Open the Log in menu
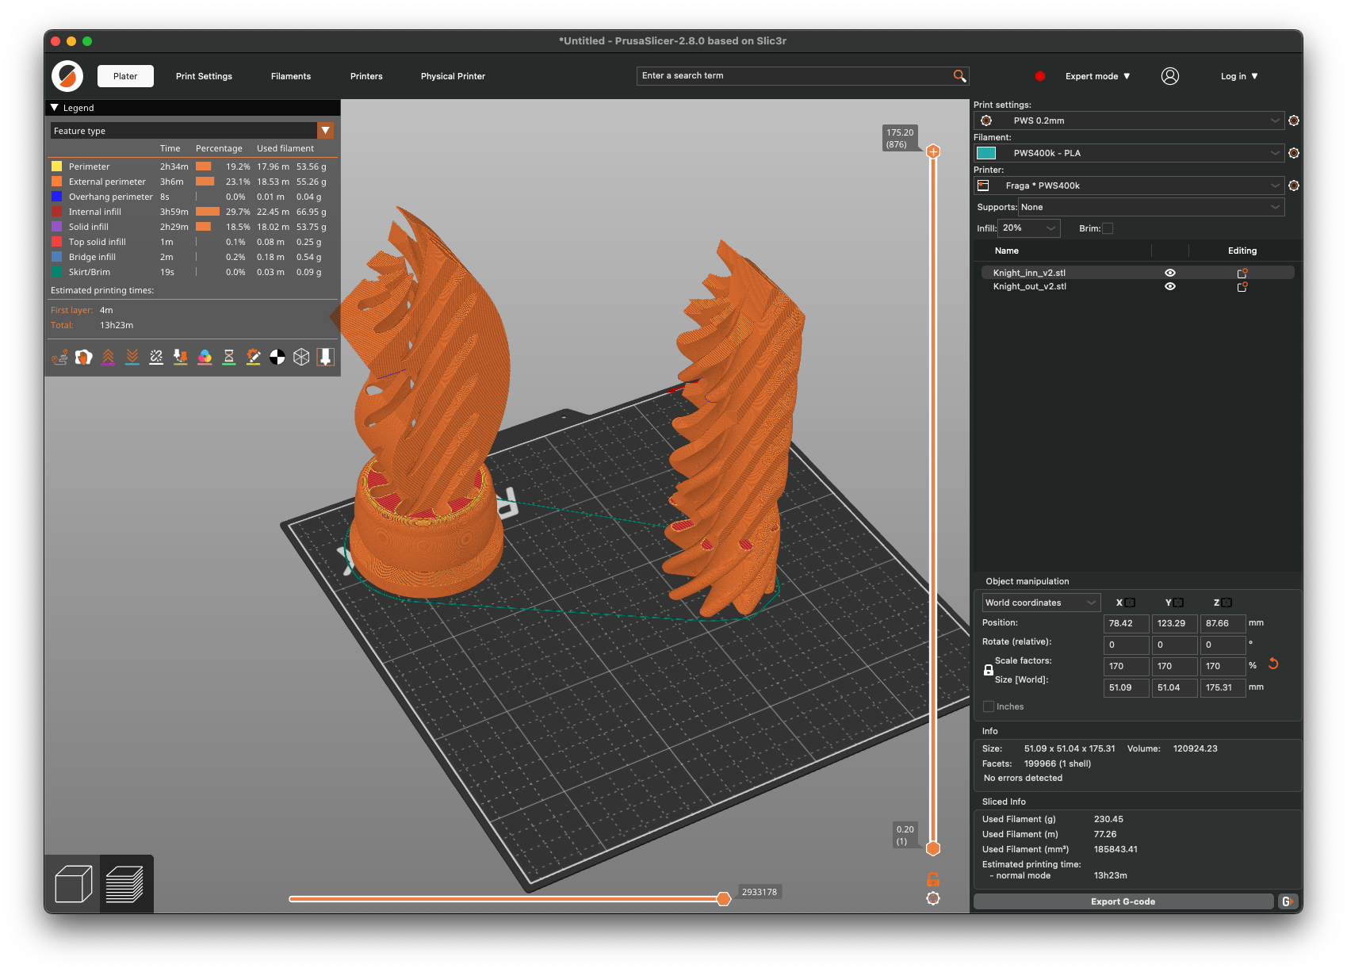Image resolution: width=1347 pixels, height=972 pixels. [x=1239, y=76]
